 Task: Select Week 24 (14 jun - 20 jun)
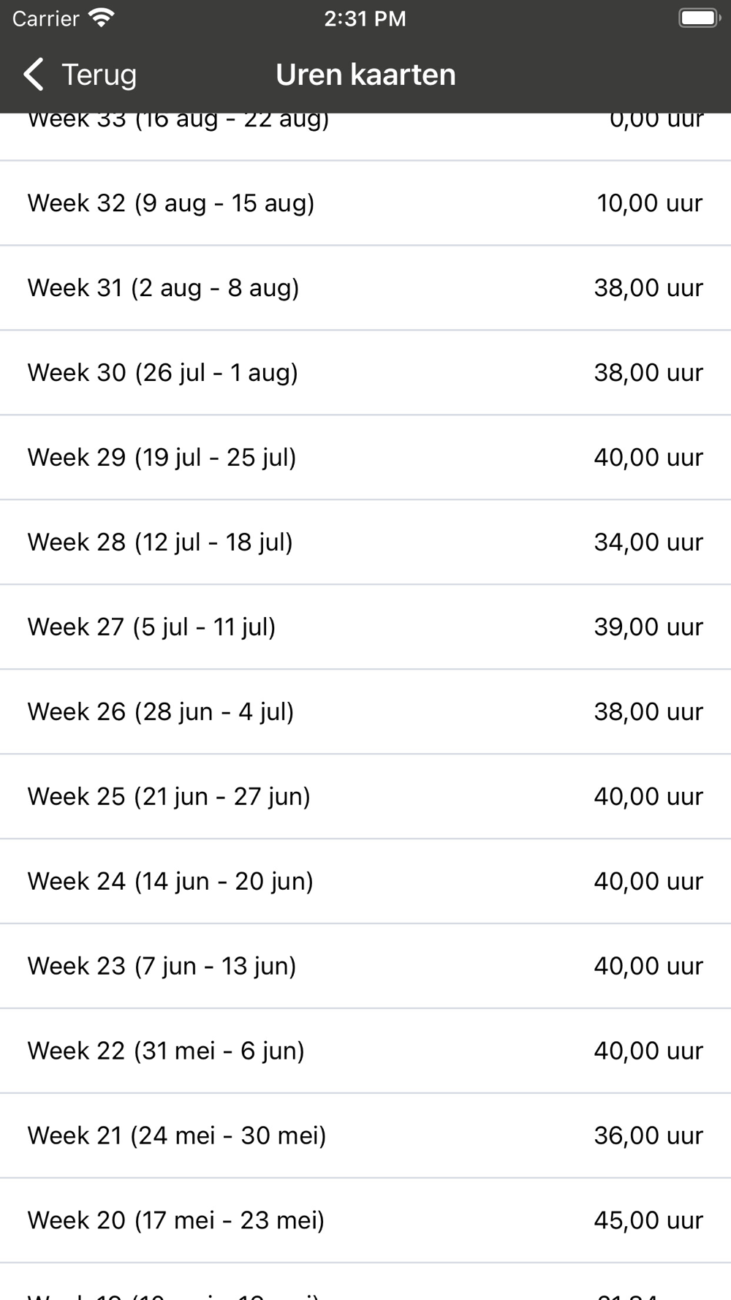365,882
